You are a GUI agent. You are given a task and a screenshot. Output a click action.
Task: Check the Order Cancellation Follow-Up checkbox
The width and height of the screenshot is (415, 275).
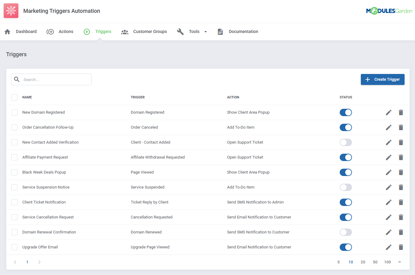pos(14,127)
